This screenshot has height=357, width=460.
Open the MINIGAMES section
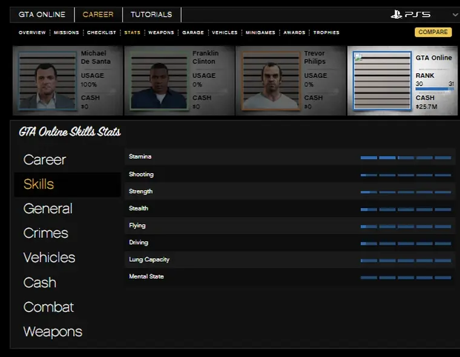260,33
